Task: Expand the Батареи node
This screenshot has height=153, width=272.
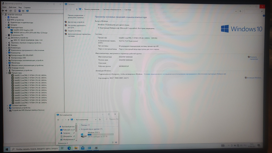Action: click(6, 25)
